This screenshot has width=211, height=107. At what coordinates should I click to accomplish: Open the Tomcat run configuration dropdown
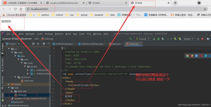coord(142,39)
